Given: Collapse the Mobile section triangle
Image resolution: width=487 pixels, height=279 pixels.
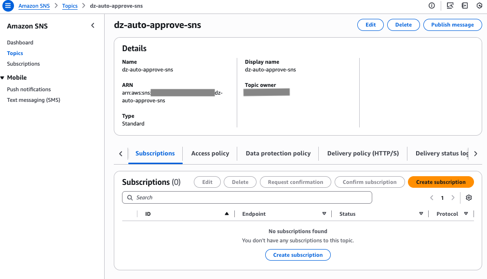Looking at the screenshot, I should (2, 78).
